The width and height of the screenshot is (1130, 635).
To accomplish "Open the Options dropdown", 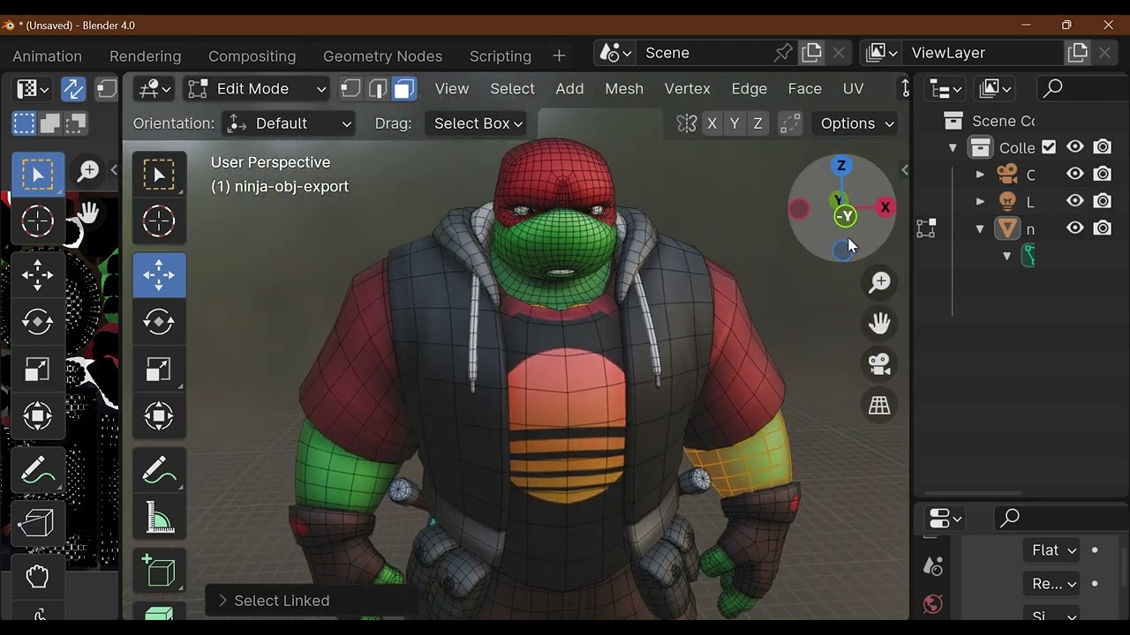I will point(856,123).
